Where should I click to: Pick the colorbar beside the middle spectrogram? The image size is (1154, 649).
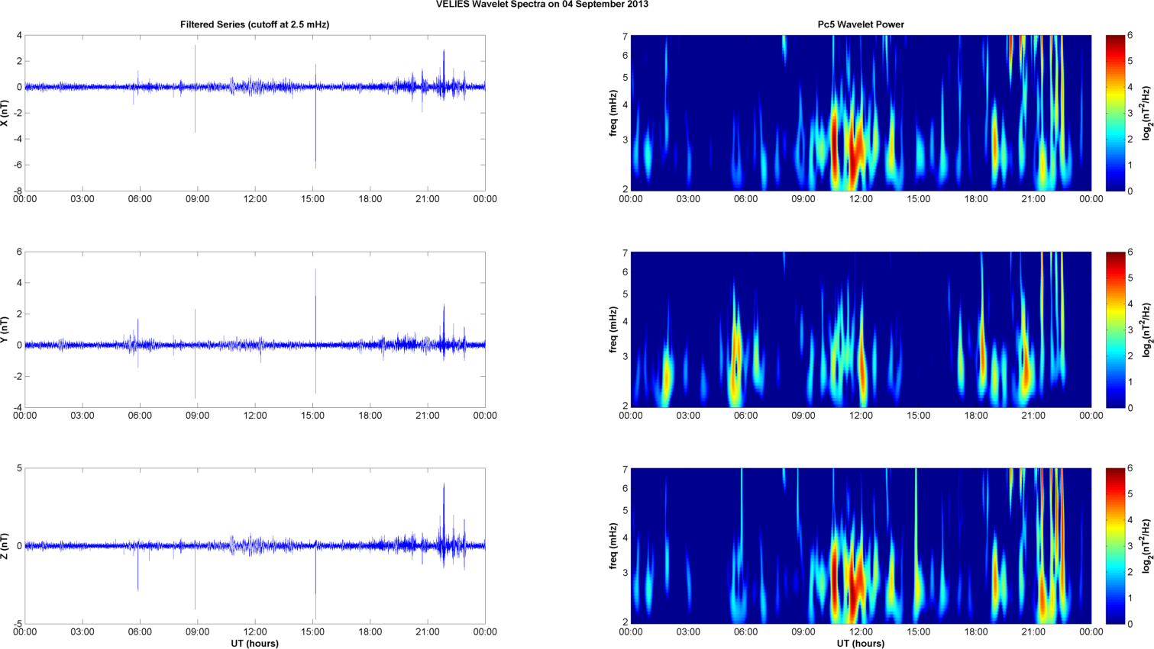point(1114,329)
